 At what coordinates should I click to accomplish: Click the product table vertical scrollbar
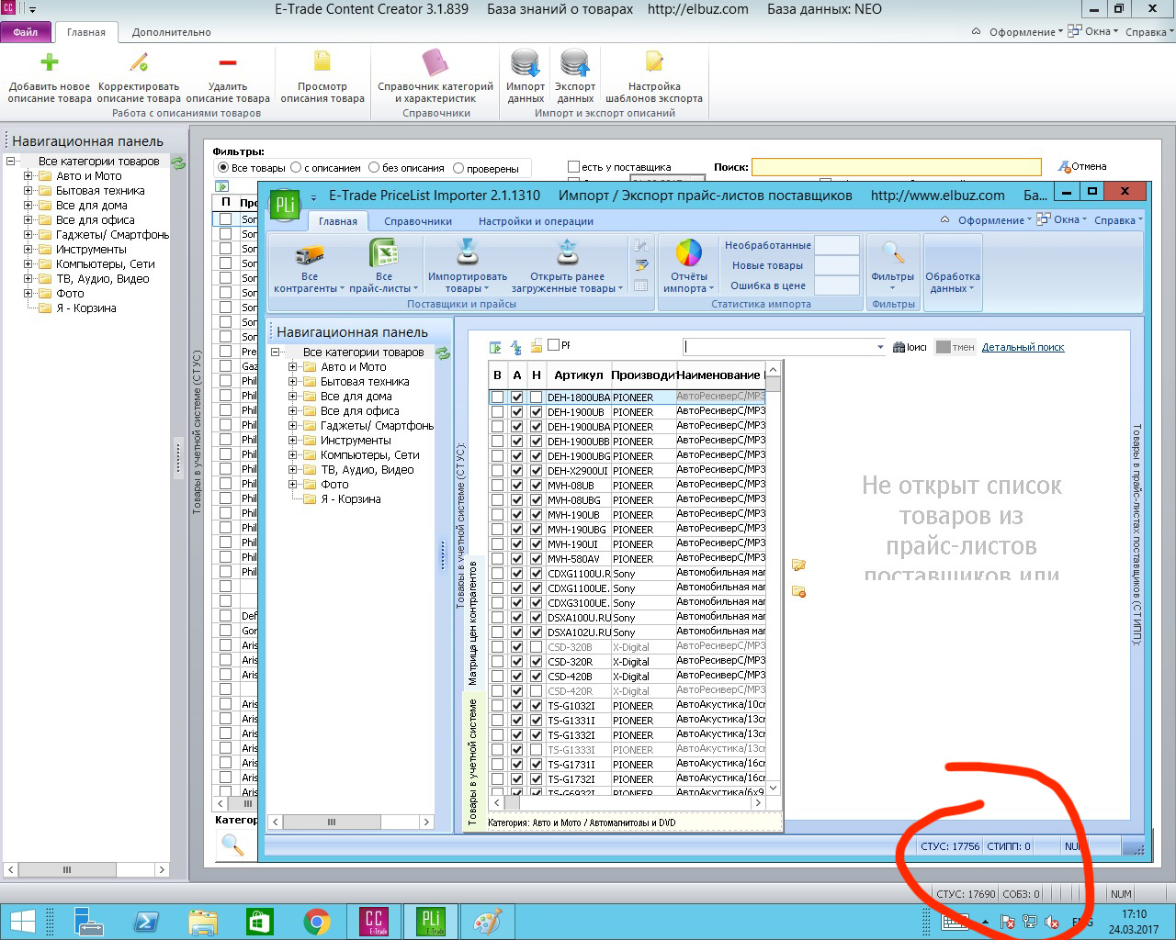[x=773, y=578]
